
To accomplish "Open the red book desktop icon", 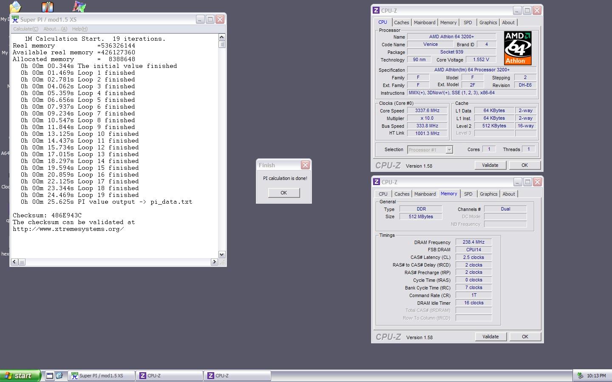I will point(47,6).
